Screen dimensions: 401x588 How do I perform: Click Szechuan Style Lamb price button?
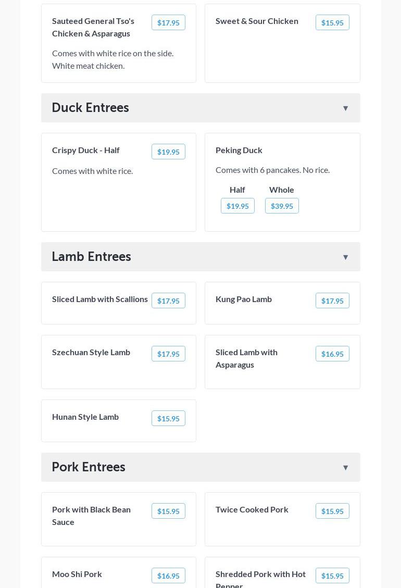click(x=168, y=354)
